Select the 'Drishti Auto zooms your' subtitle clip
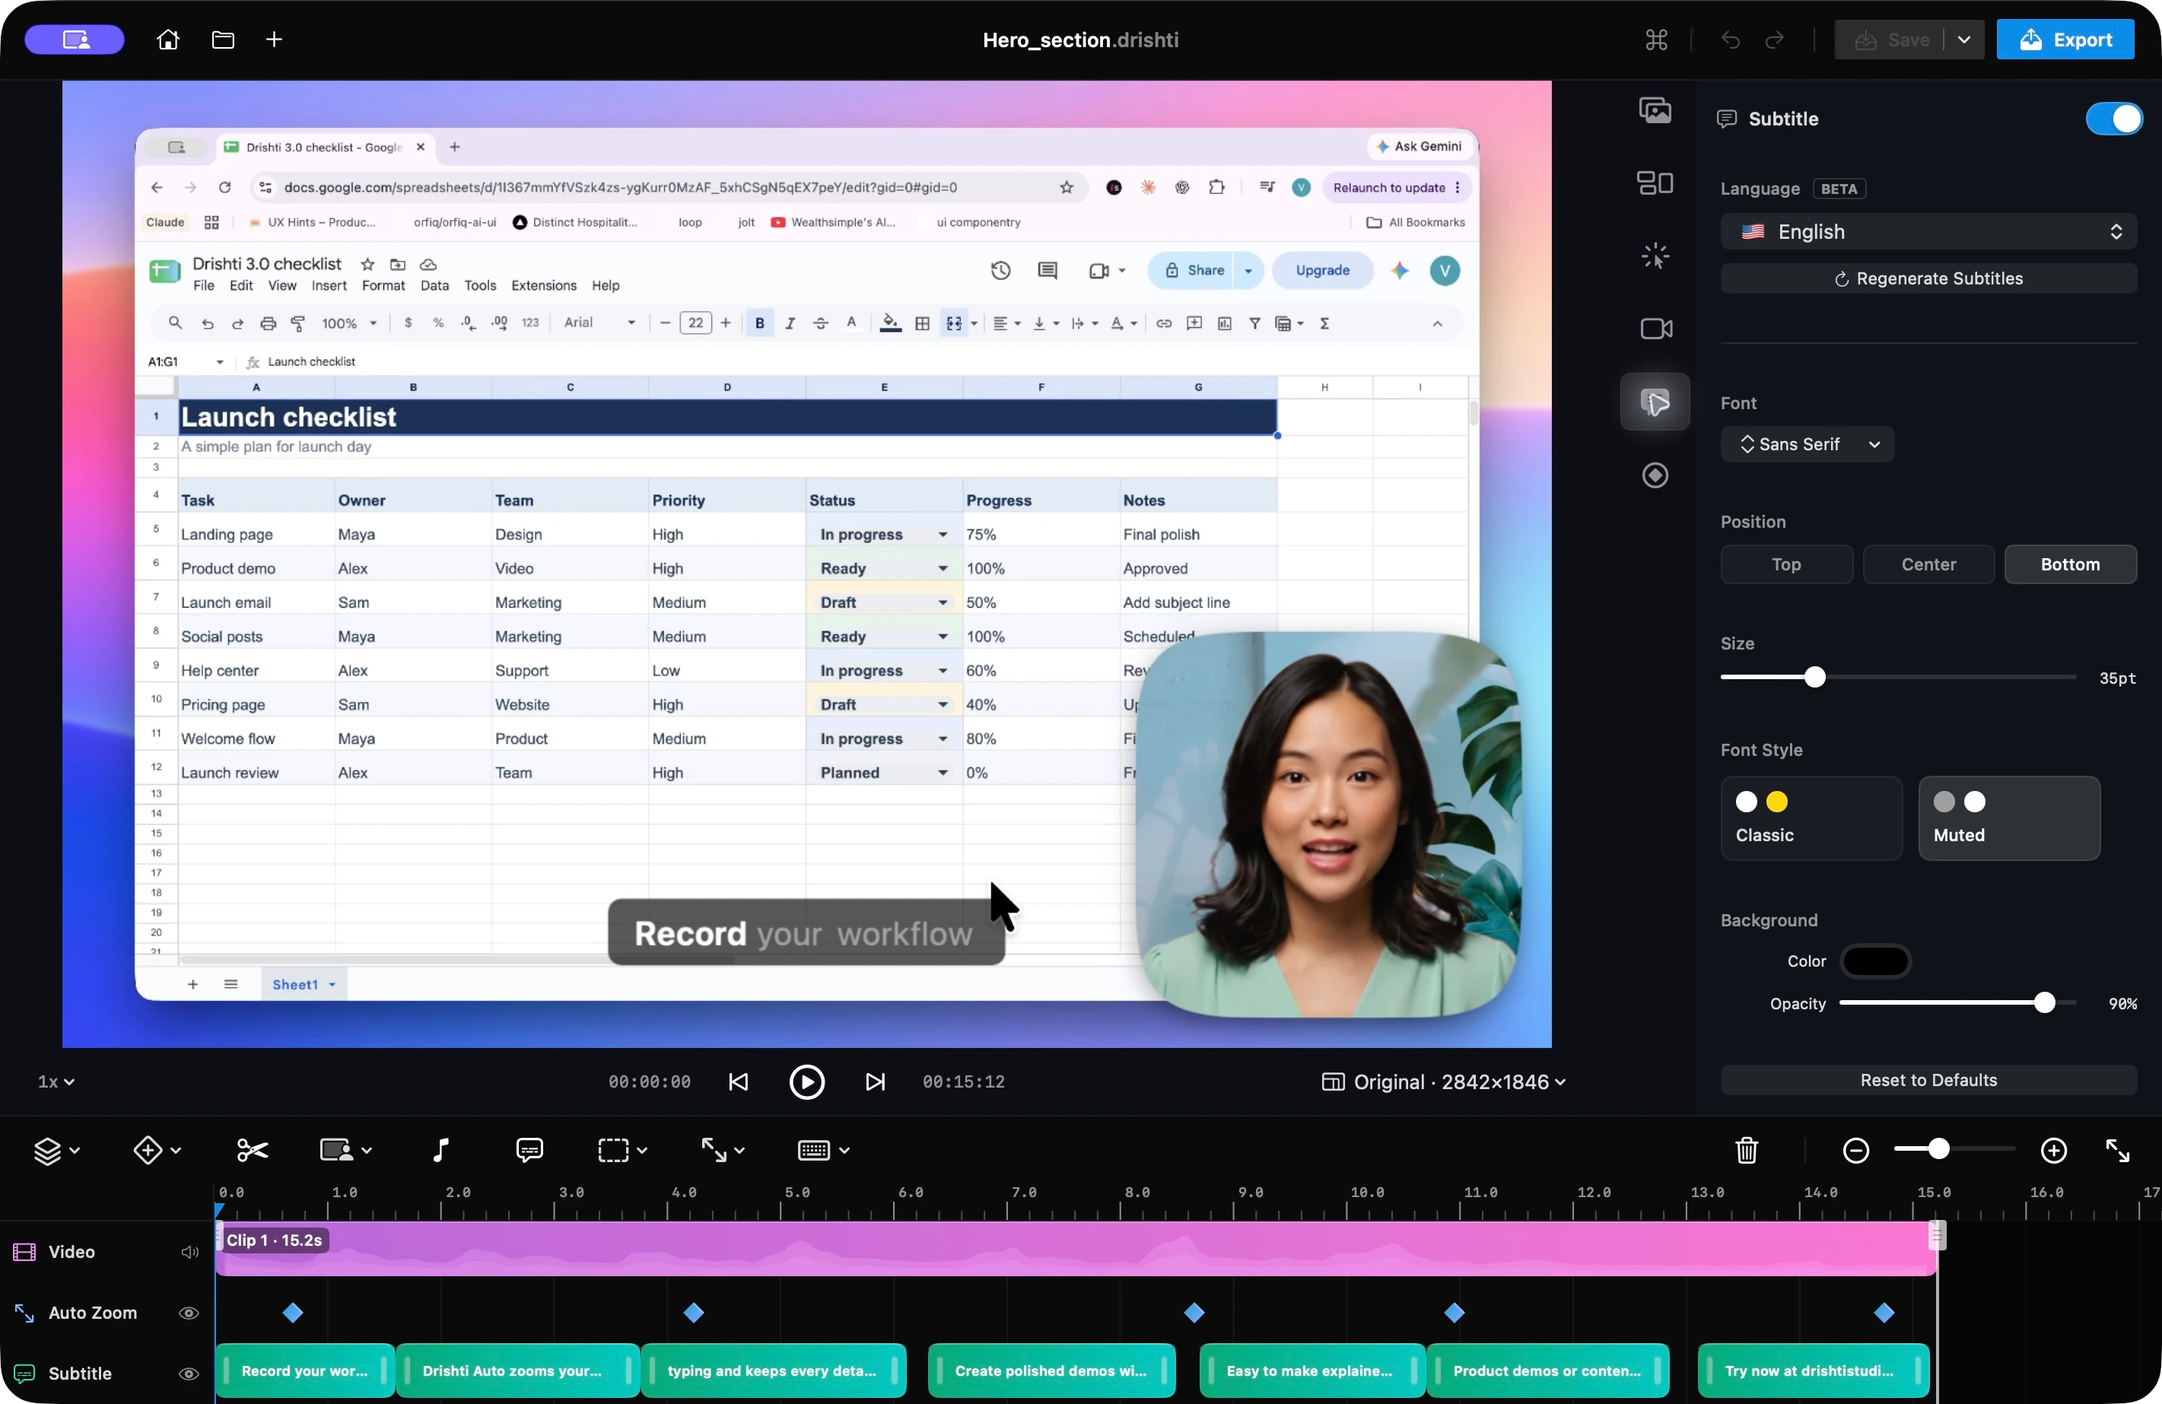 tap(518, 1371)
